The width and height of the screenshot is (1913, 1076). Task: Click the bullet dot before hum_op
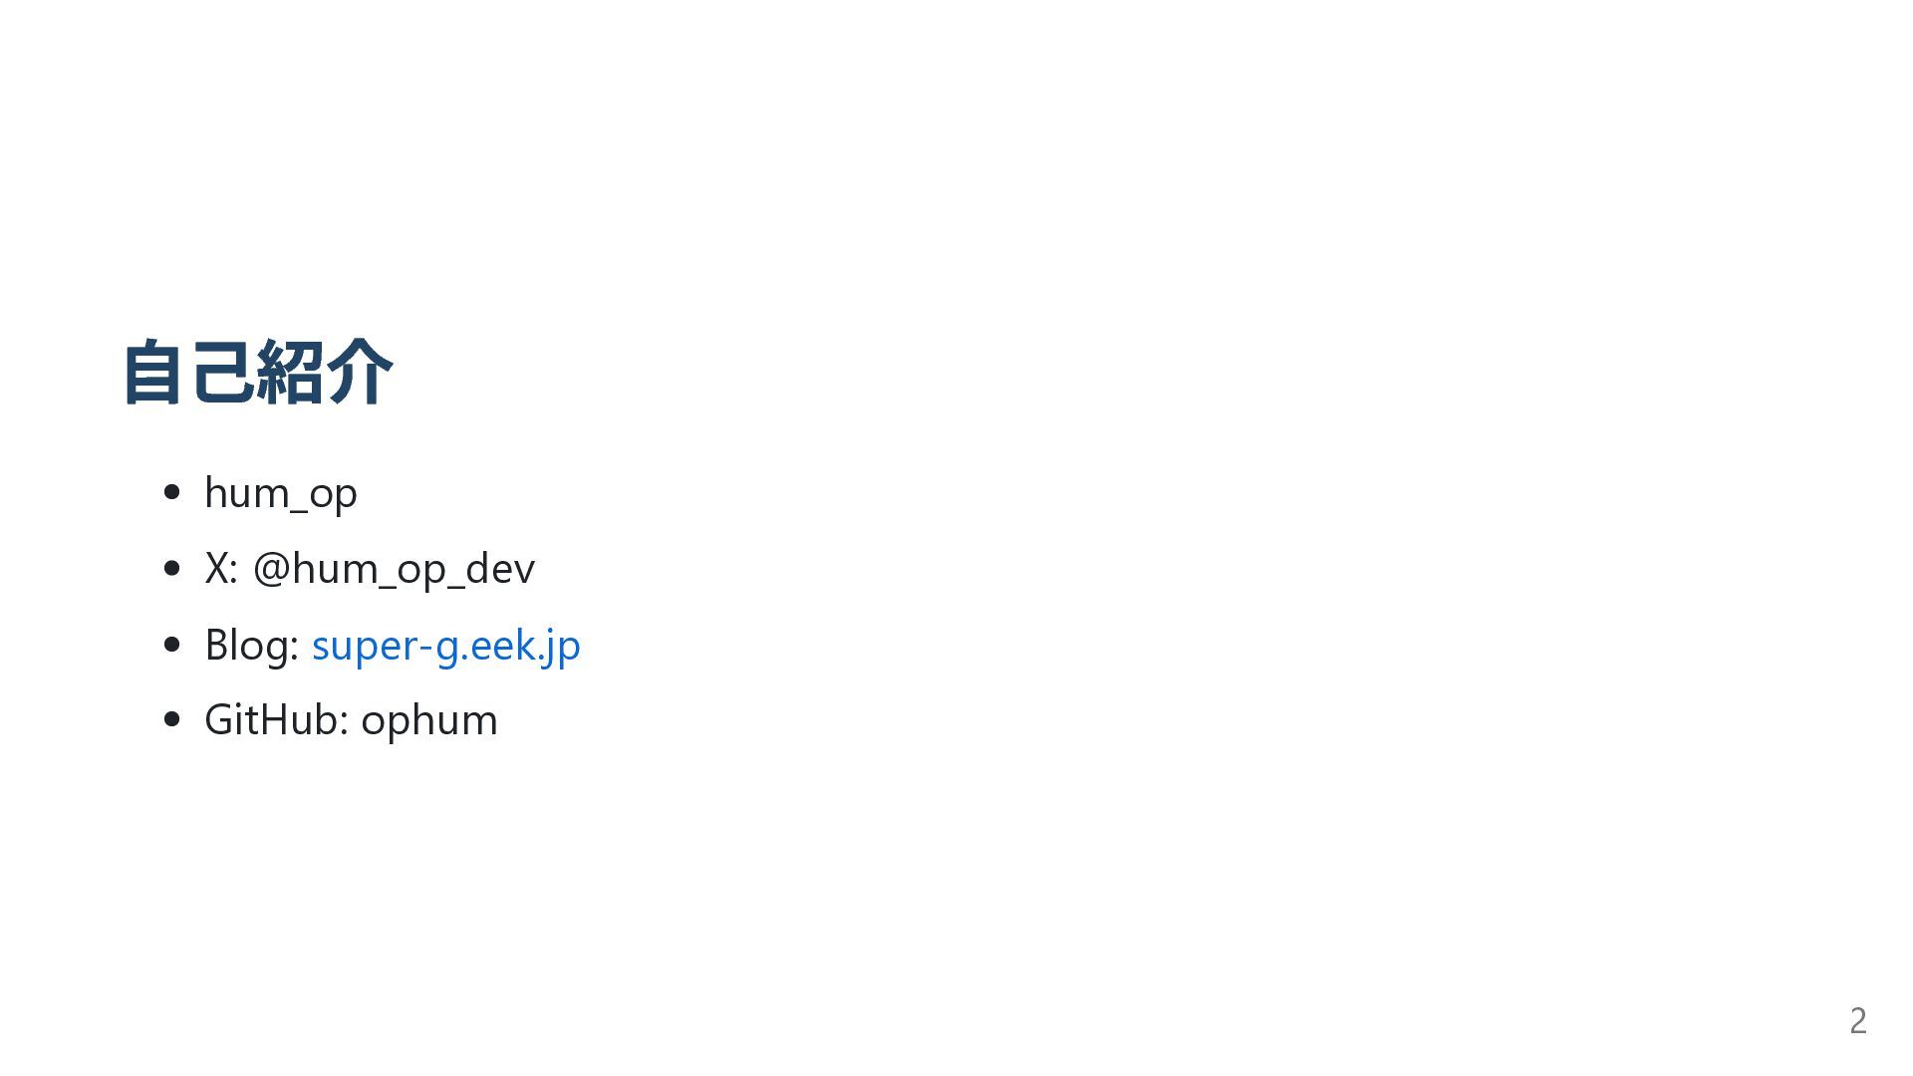pyautogui.click(x=171, y=492)
